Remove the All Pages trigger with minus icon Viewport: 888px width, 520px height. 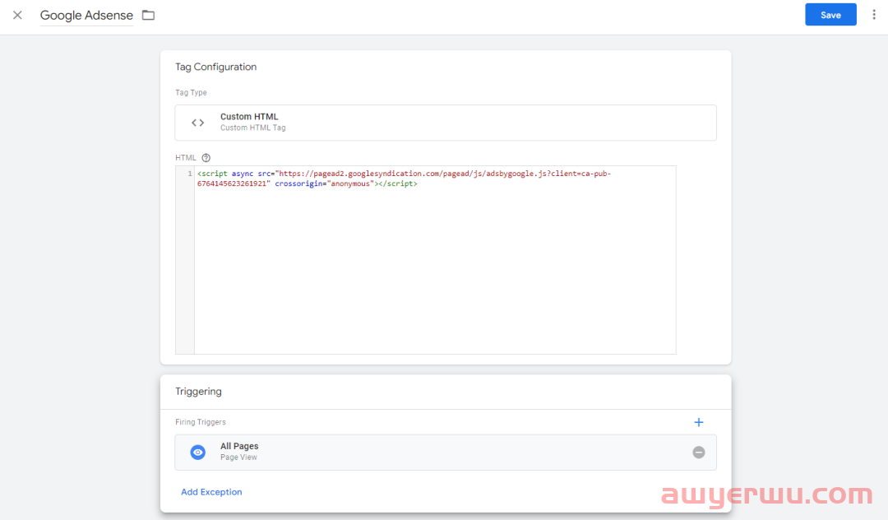pyautogui.click(x=699, y=452)
